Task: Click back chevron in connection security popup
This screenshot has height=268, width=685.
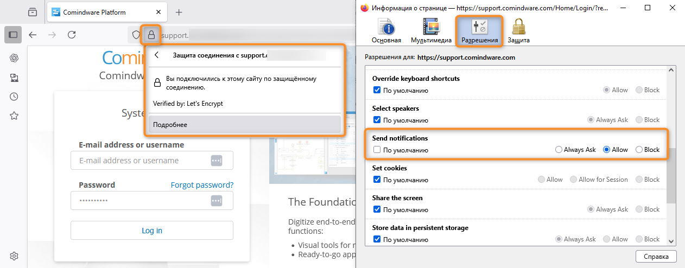Action: click(x=157, y=55)
